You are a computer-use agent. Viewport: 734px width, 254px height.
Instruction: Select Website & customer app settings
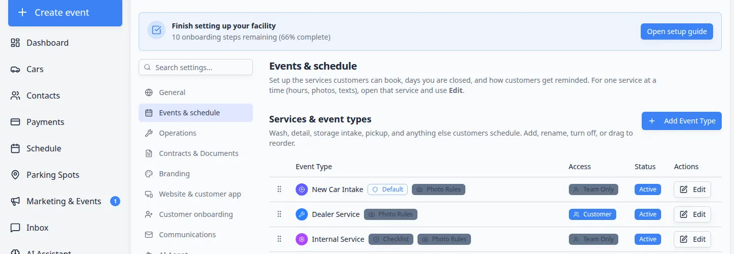[196, 194]
